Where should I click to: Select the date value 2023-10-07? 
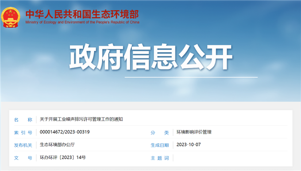coord(189,144)
